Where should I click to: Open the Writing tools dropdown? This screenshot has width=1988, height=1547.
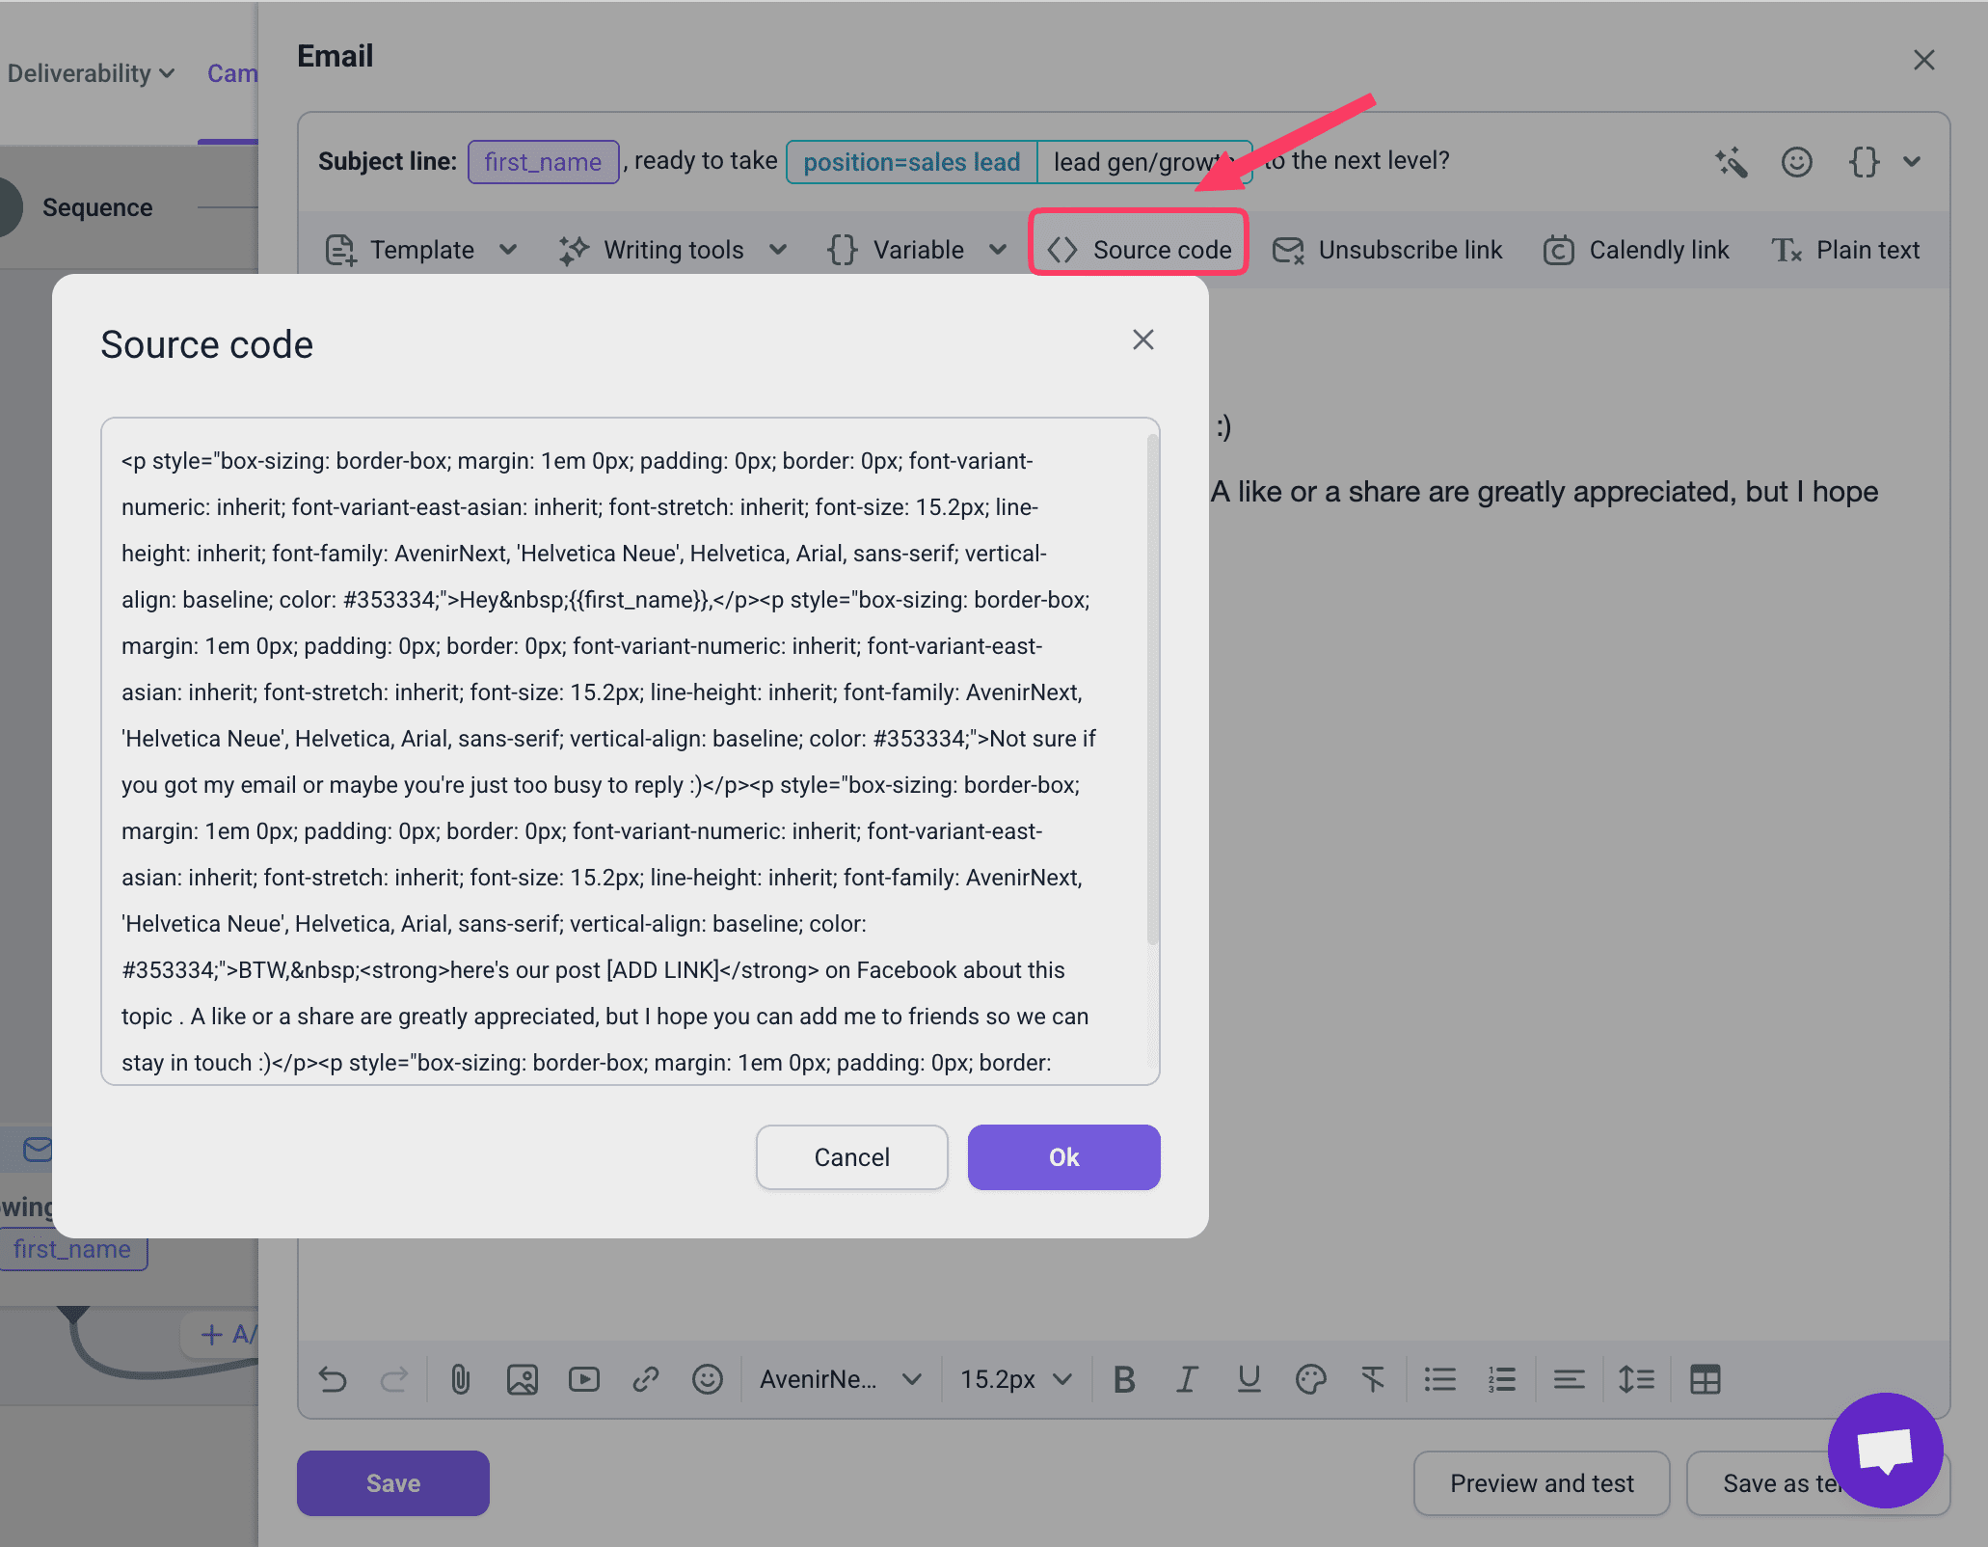click(x=672, y=250)
